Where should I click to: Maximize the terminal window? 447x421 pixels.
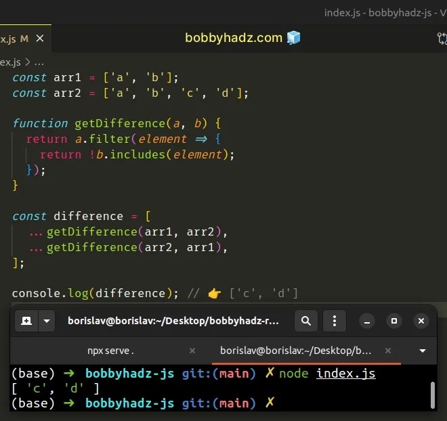click(x=394, y=321)
